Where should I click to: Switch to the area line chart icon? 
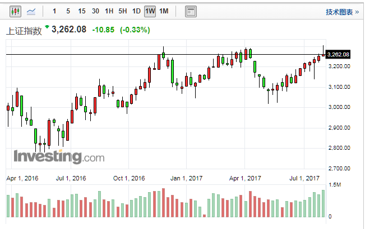point(31,11)
